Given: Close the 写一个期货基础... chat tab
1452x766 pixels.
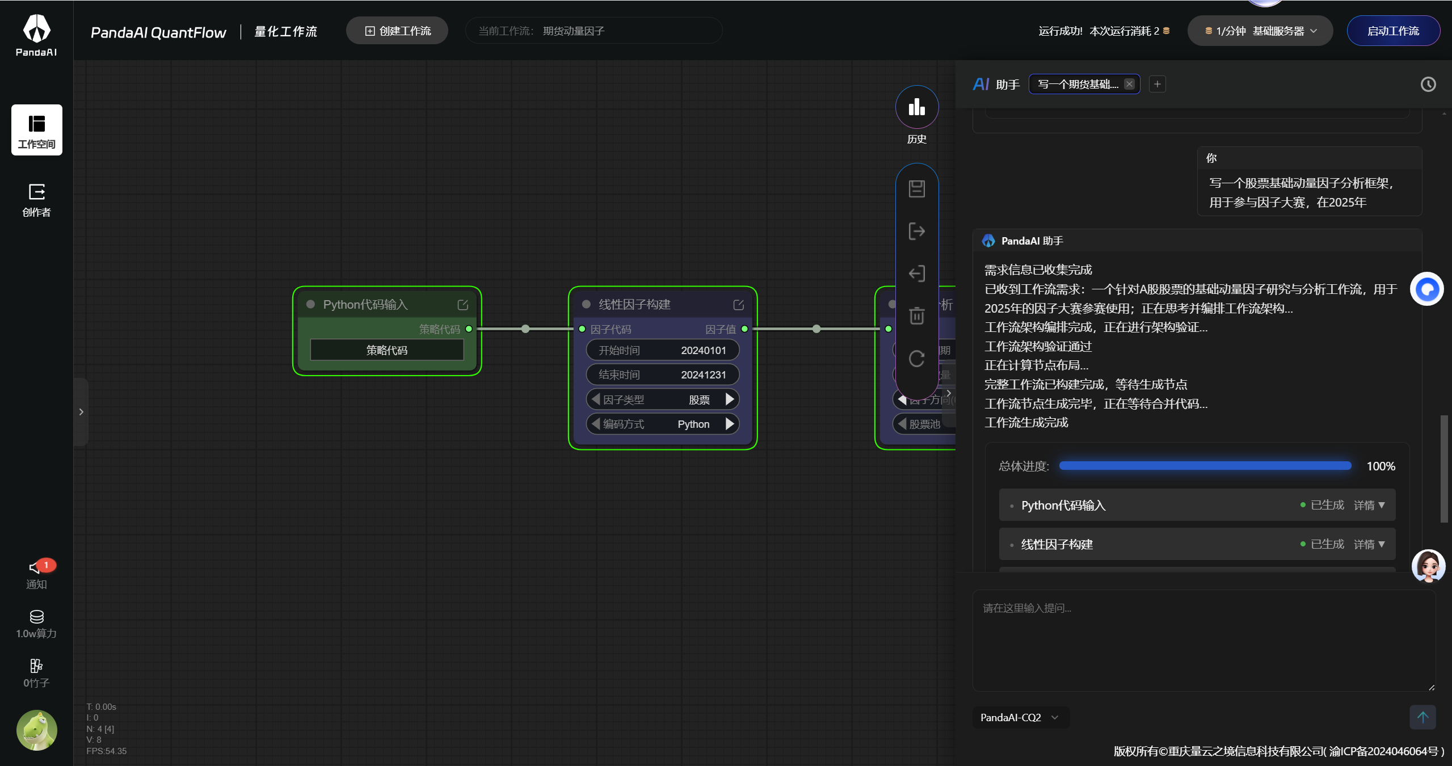Looking at the screenshot, I should [1130, 85].
